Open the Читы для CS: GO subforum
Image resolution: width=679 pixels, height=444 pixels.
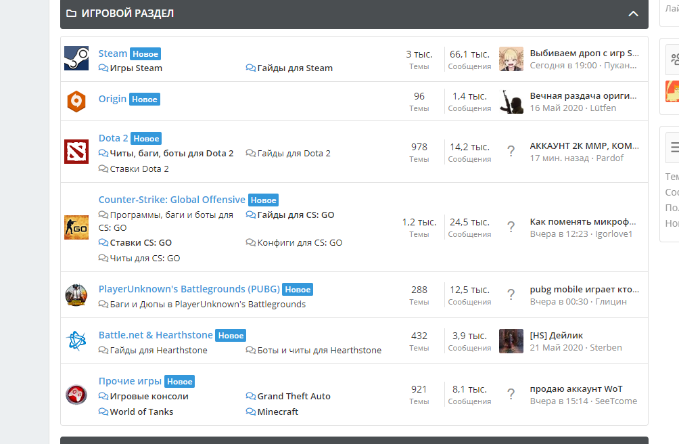145,258
